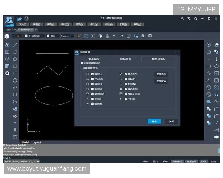Confirm with the blue 确定 button

point(155,121)
